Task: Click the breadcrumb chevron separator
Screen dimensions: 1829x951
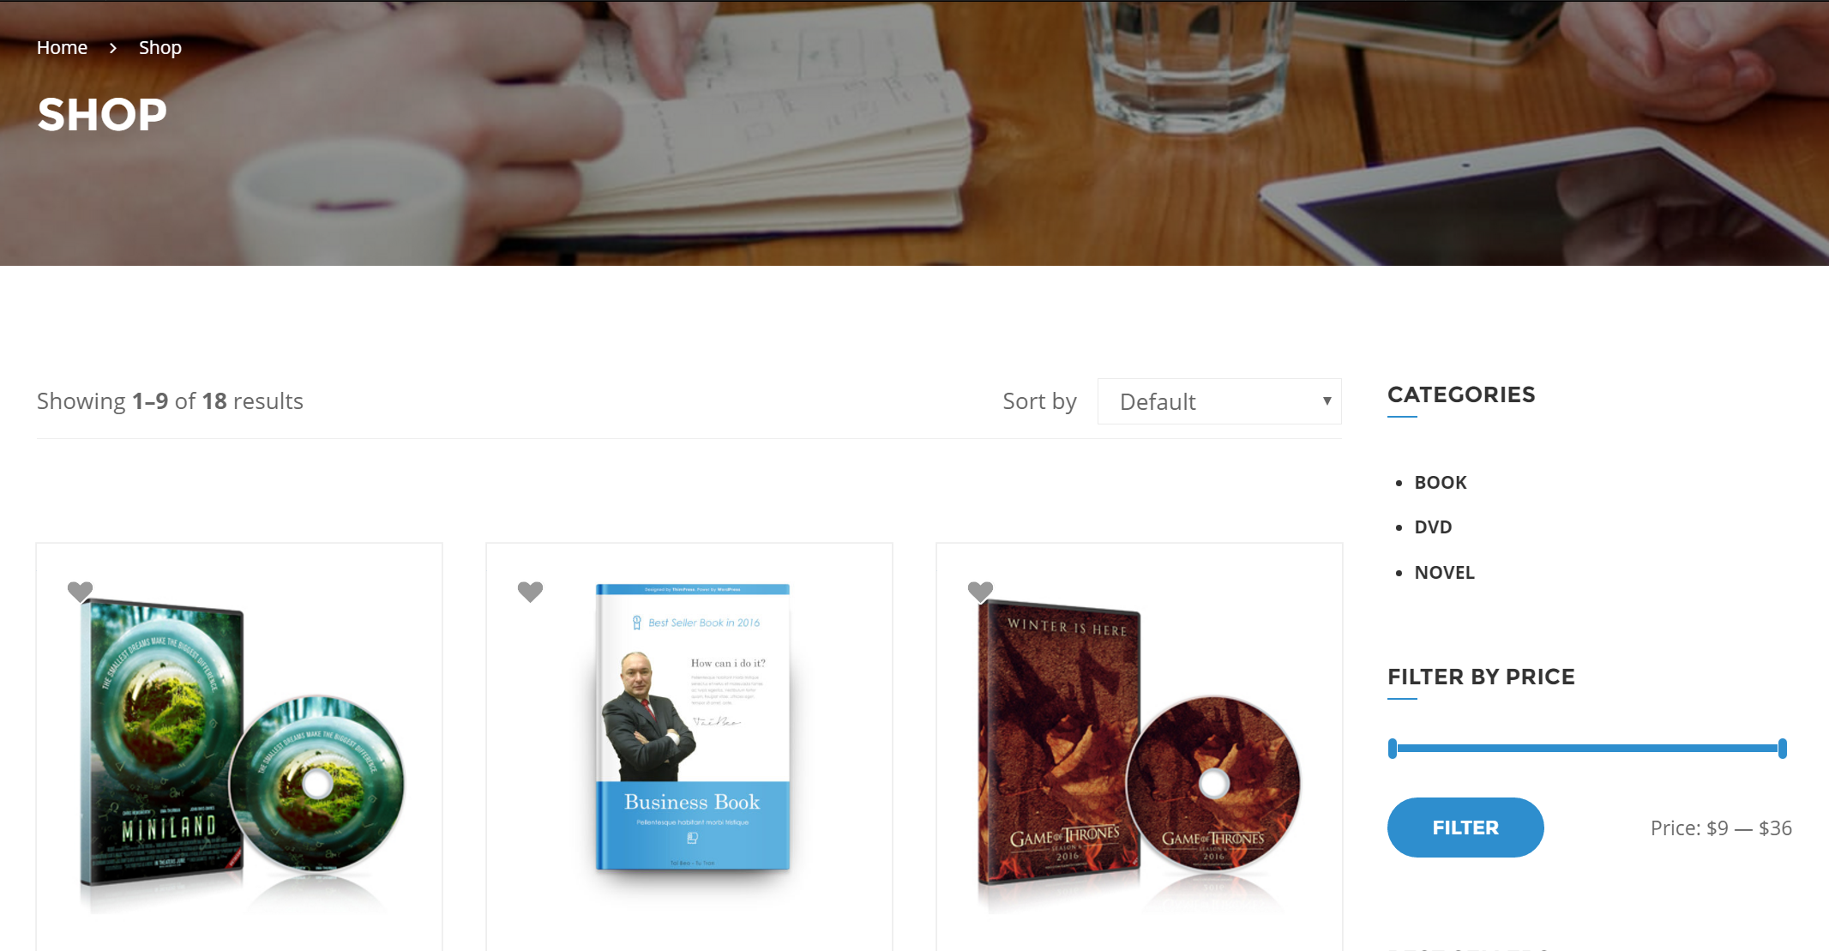Action: (113, 48)
